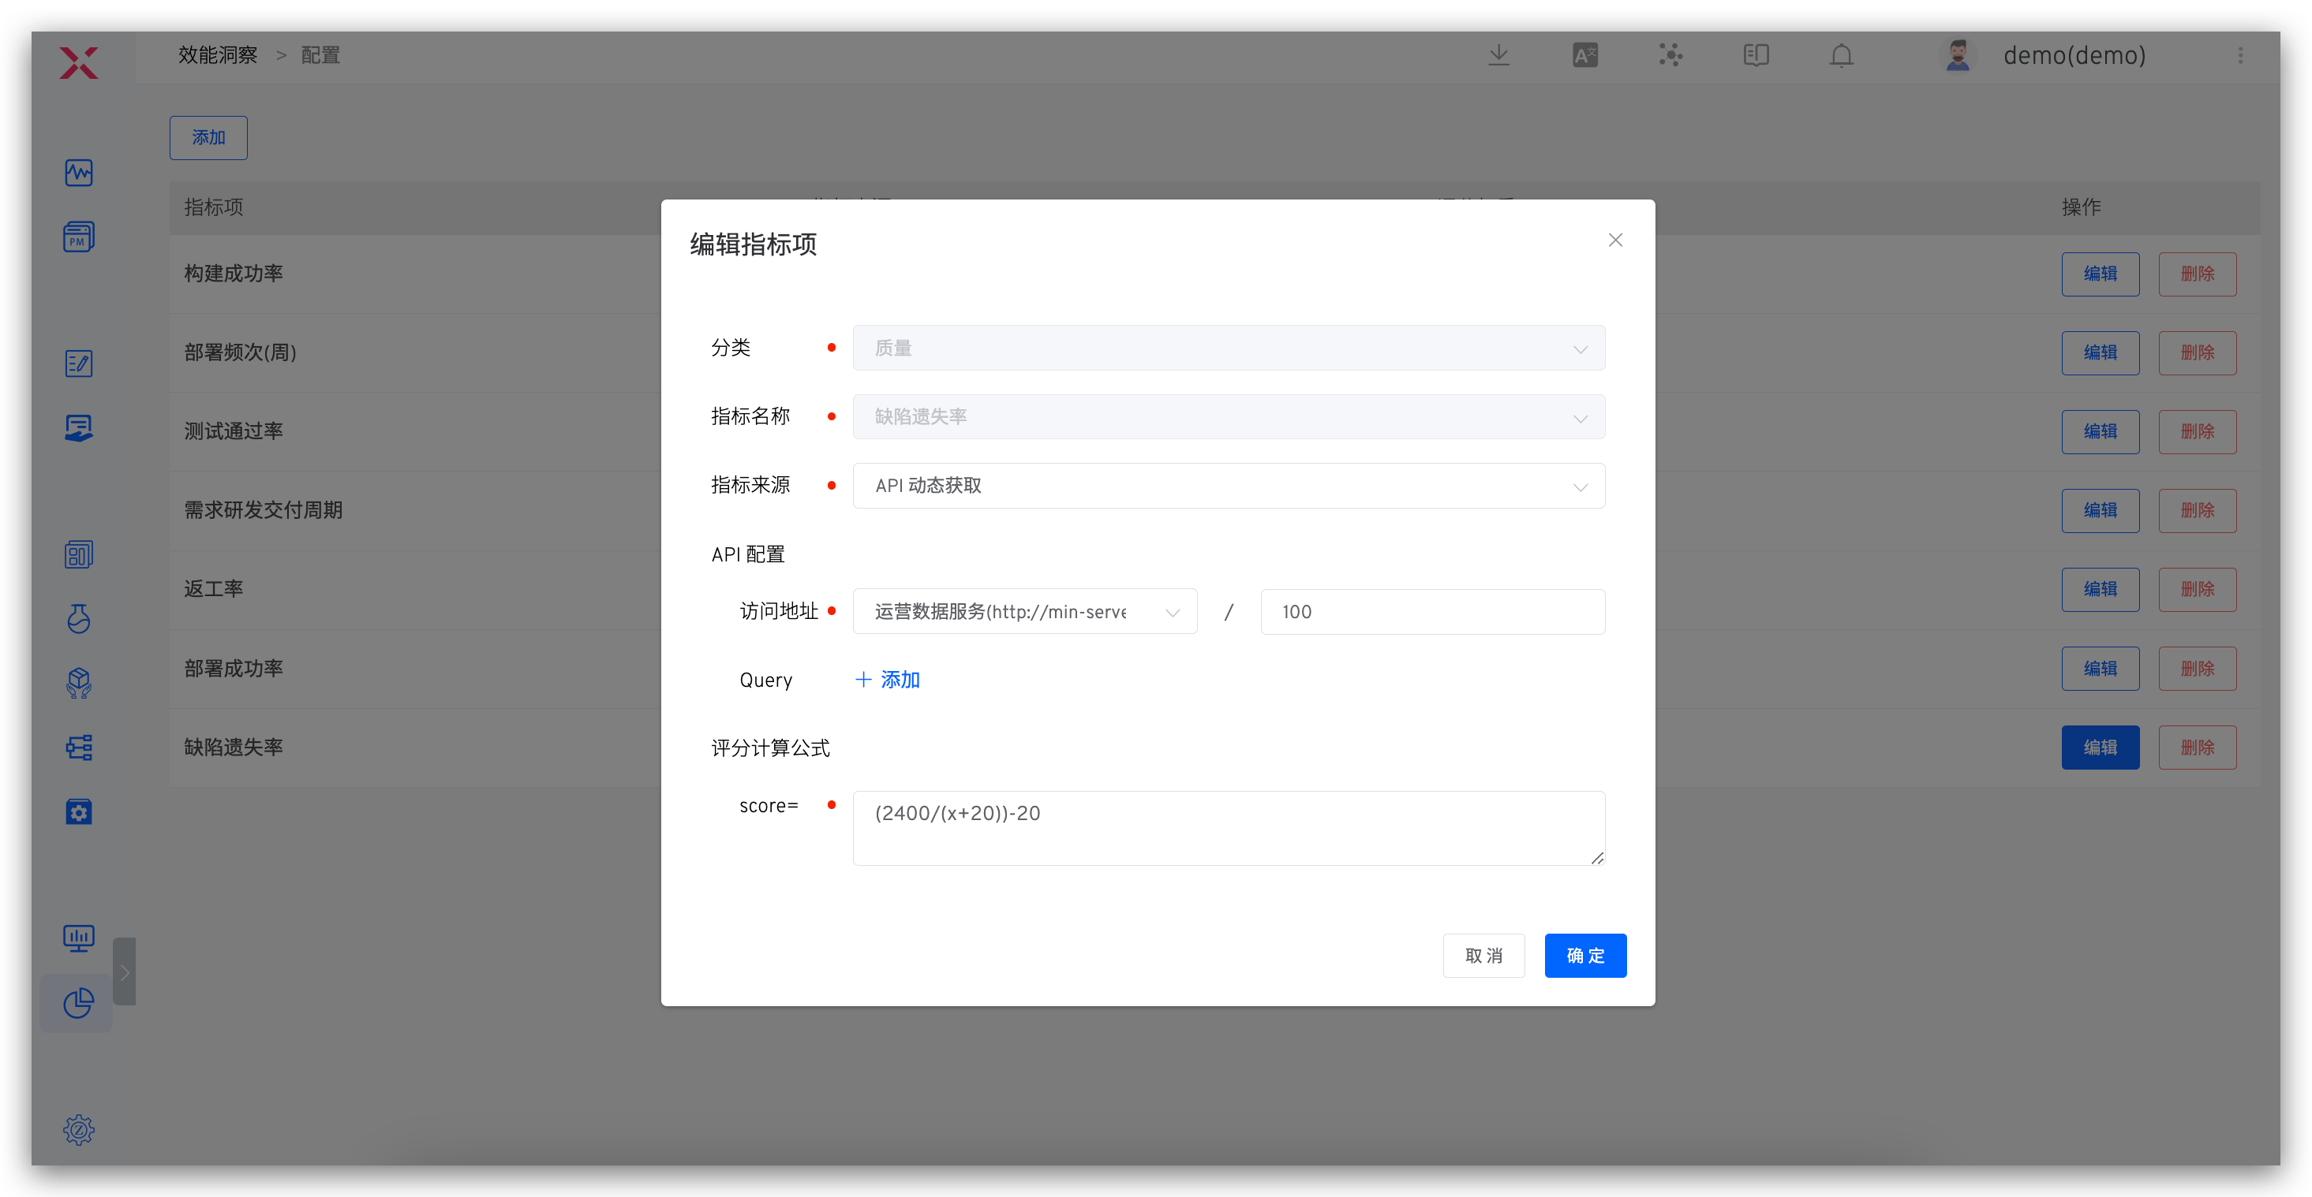Image resolution: width=2312 pixels, height=1197 pixels.
Task: Confirm the edit with the 确定 button
Action: point(1585,955)
